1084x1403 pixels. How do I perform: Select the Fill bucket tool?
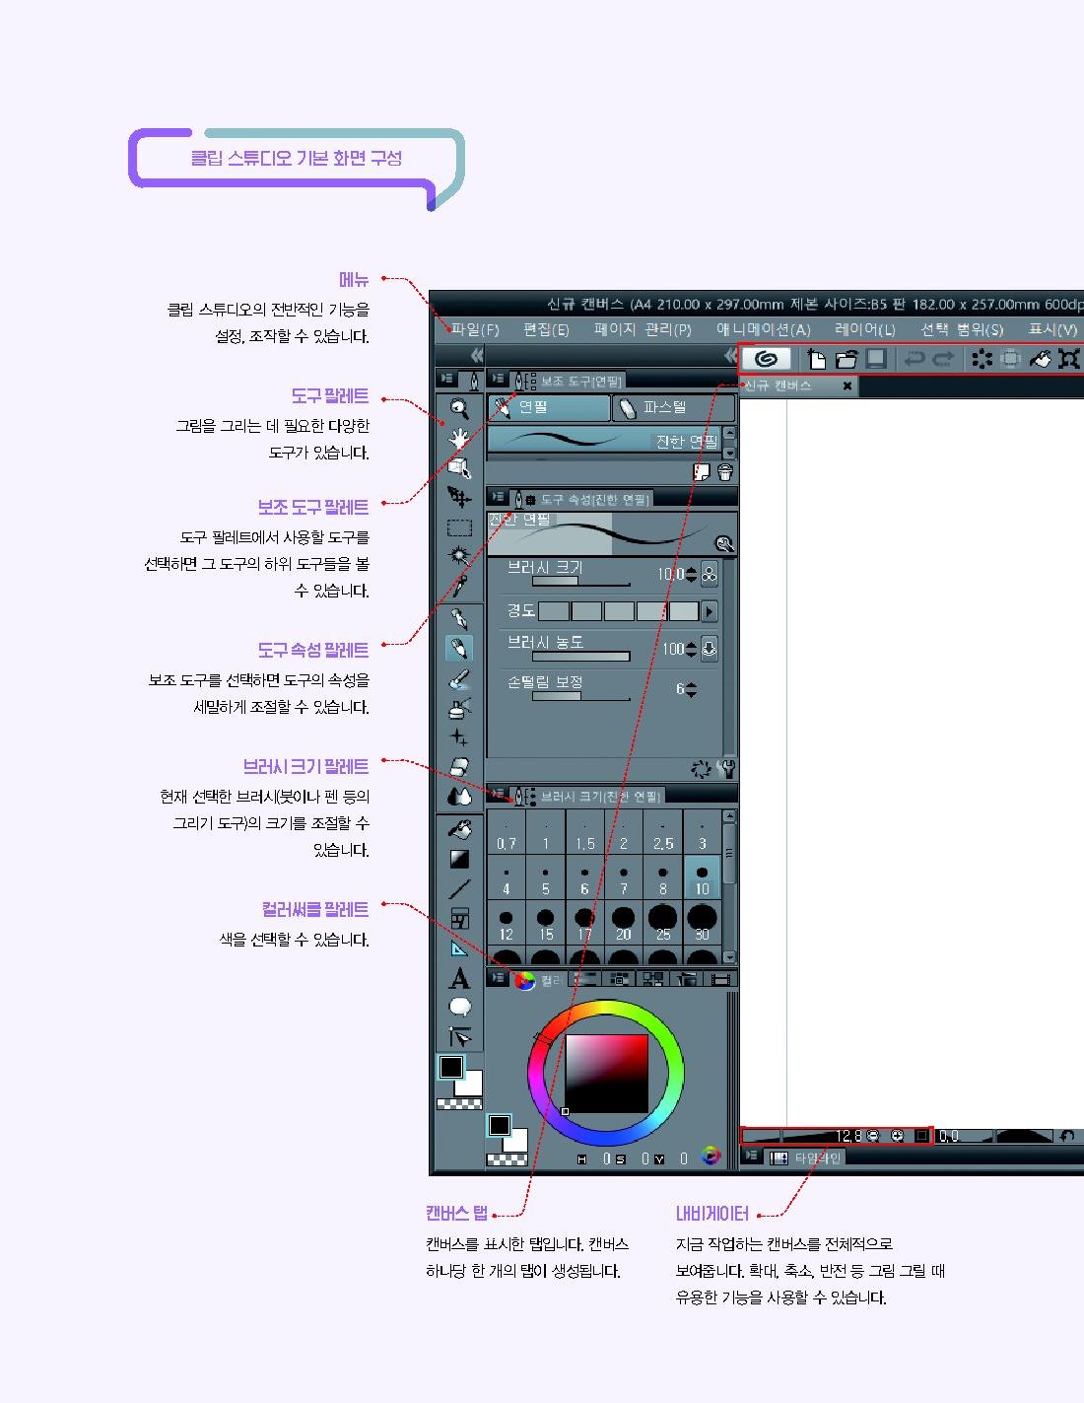[459, 829]
